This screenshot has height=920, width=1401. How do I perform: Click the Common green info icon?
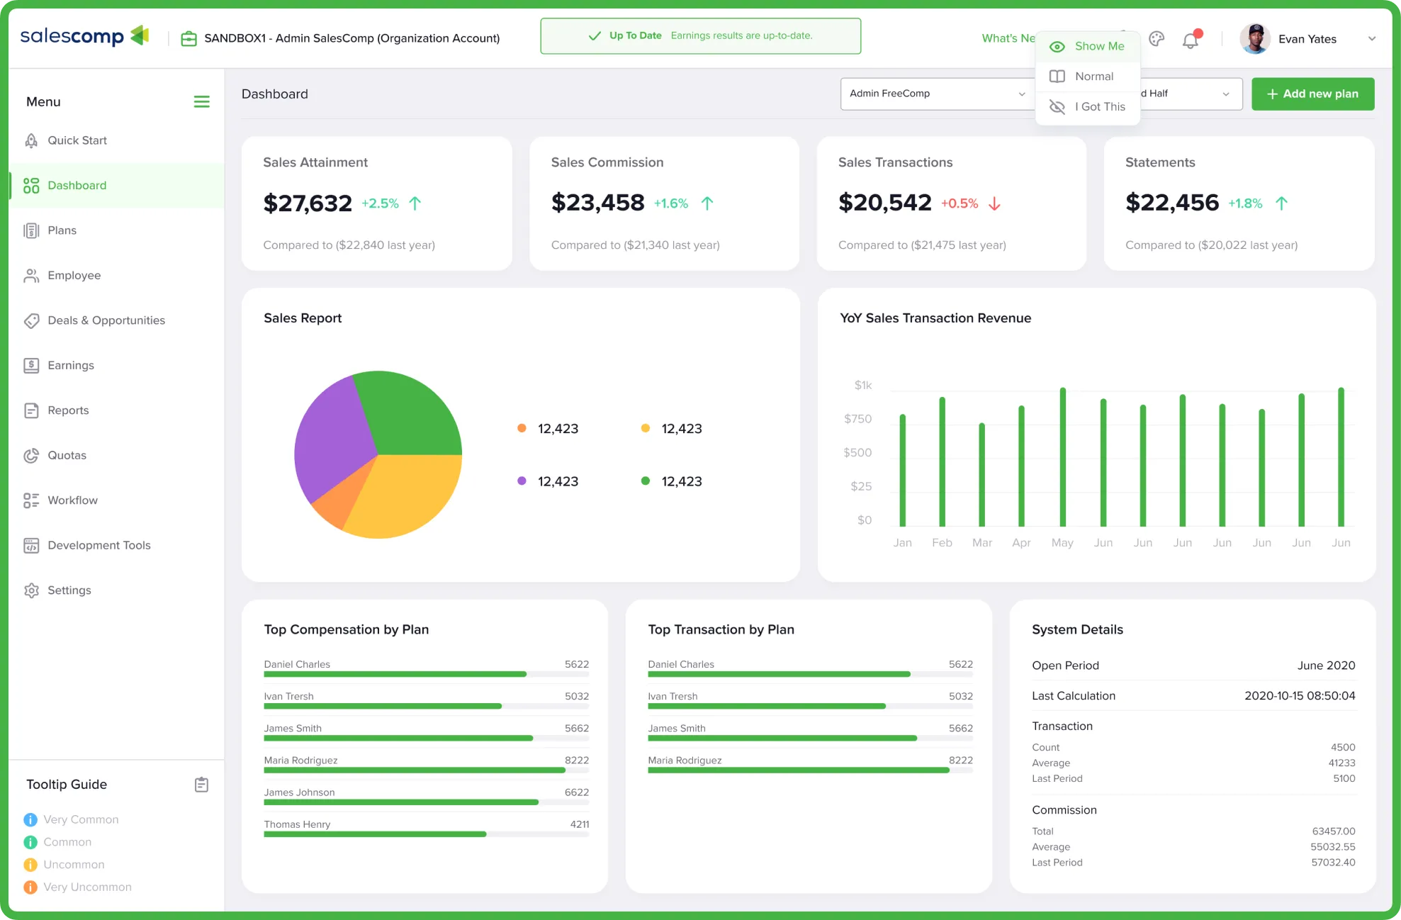tap(30, 843)
